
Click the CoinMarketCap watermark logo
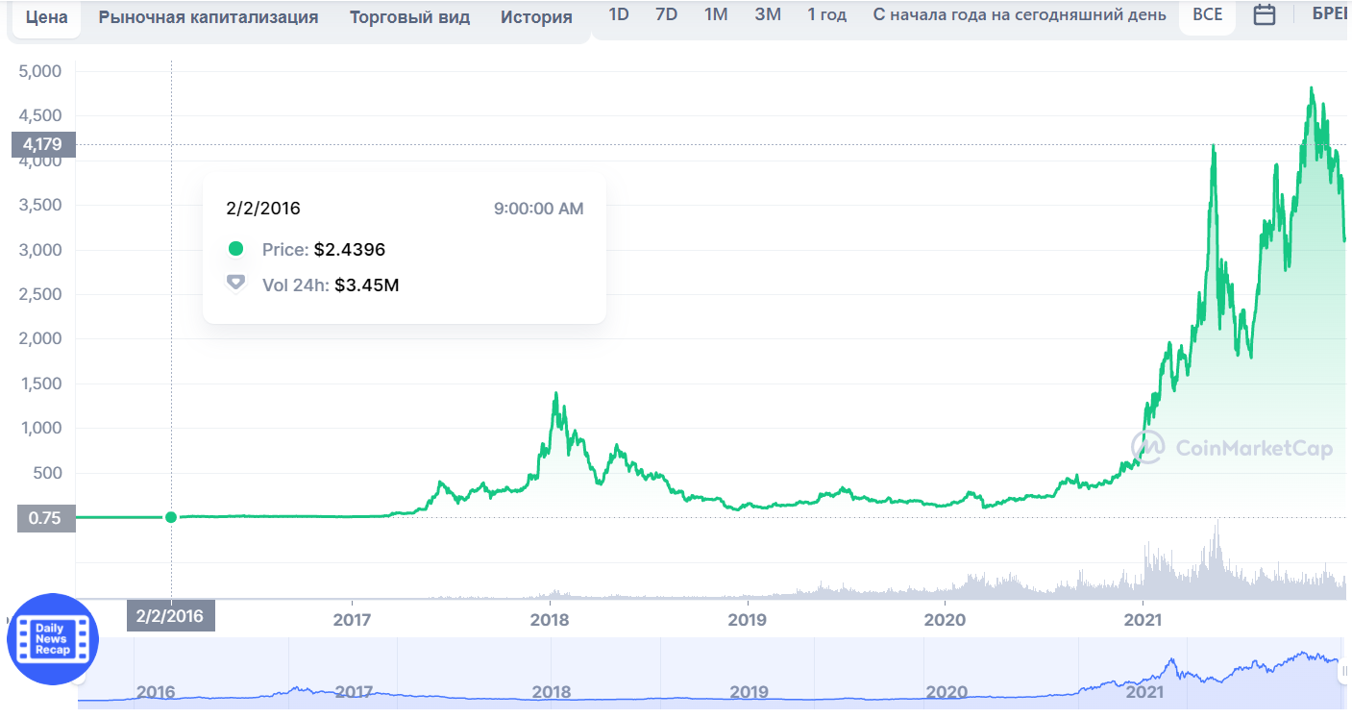click(x=1232, y=448)
